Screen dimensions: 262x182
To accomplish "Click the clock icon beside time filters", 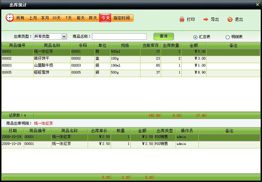I will click(x=10, y=18).
